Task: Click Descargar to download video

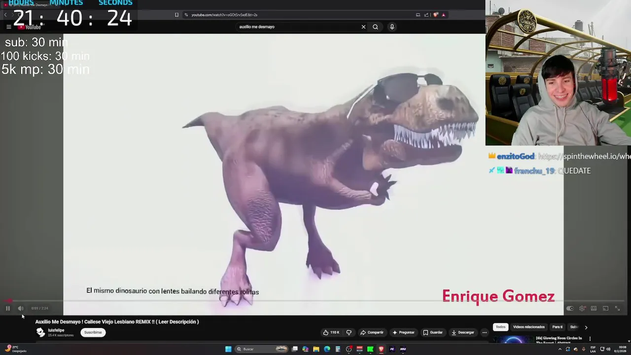Action: [463, 332]
